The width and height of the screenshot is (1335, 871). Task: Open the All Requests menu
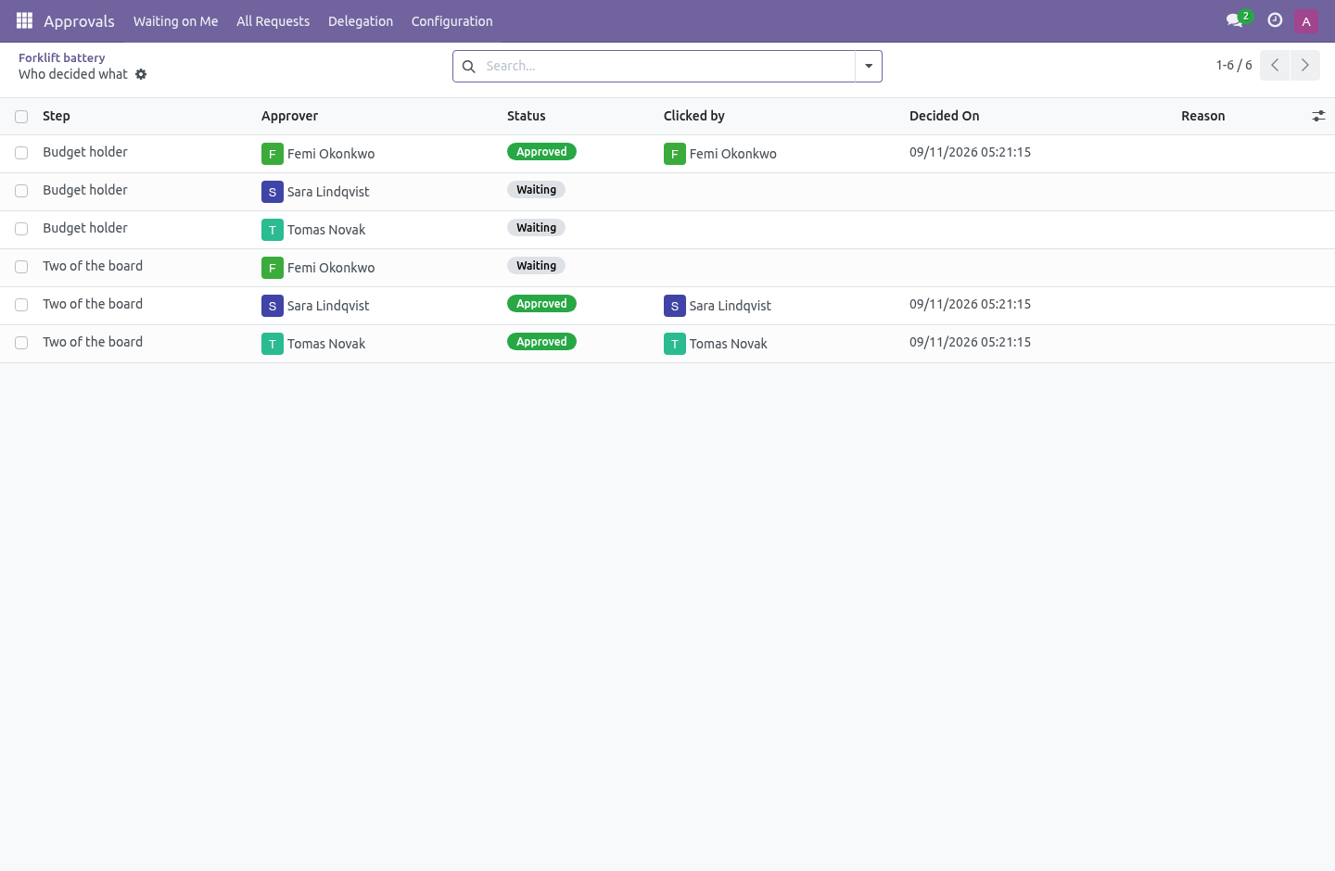tap(273, 21)
